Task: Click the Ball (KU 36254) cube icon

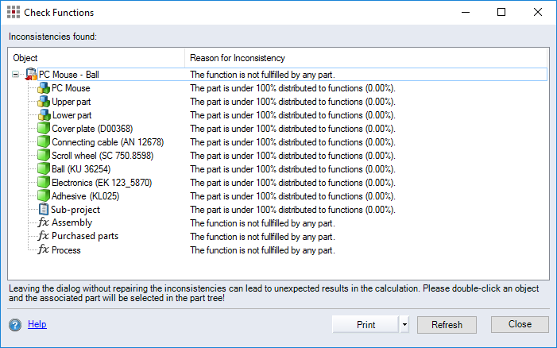Action: (44, 169)
